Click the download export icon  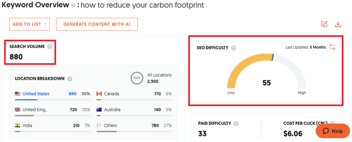click(x=338, y=24)
